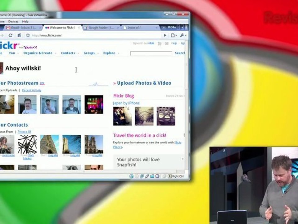
Task: Click the Travel the world in a click! heading
Action: coord(140,135)
